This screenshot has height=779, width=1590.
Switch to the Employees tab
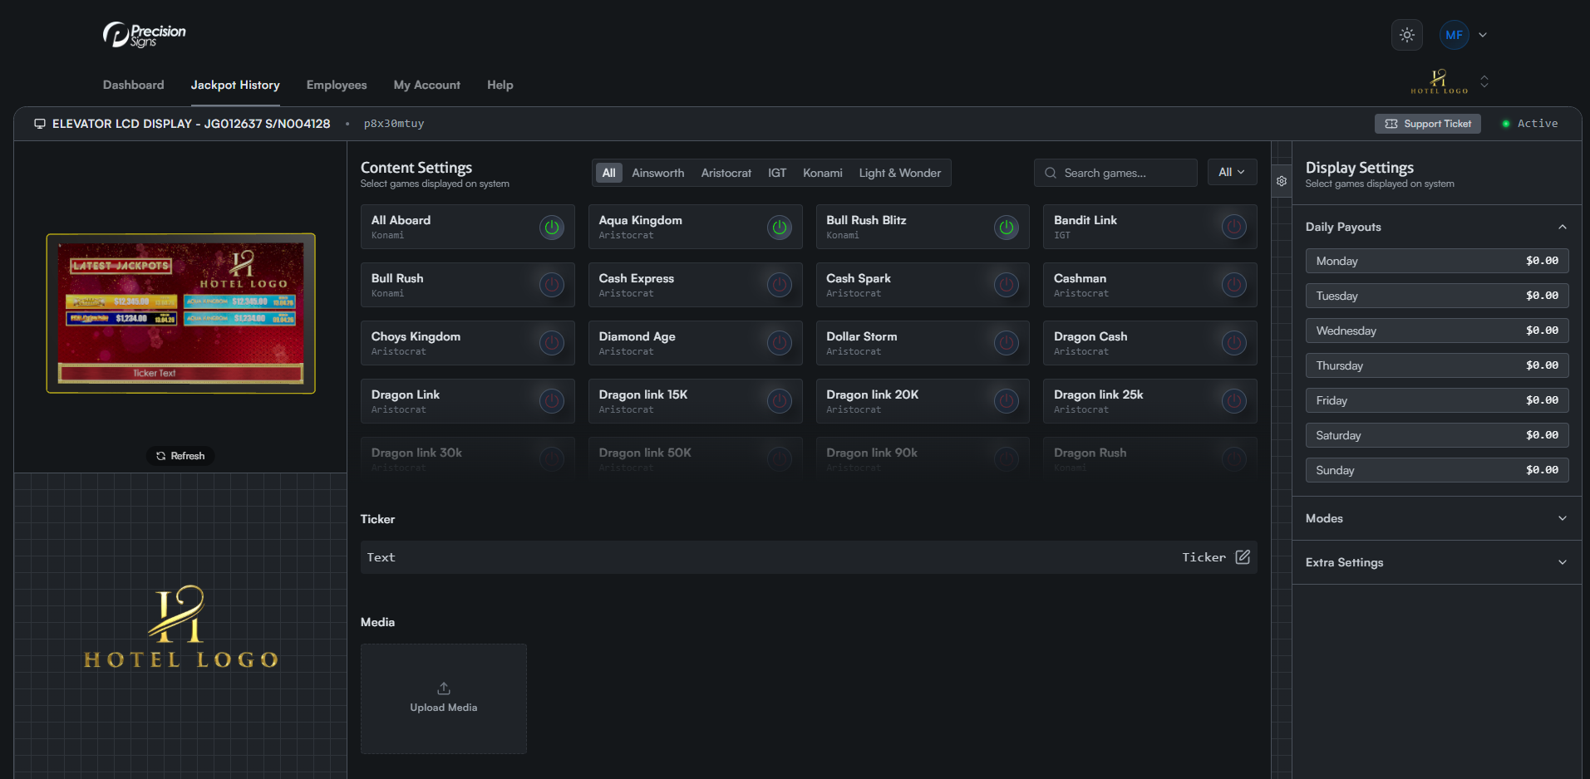[x=336, y=85]
